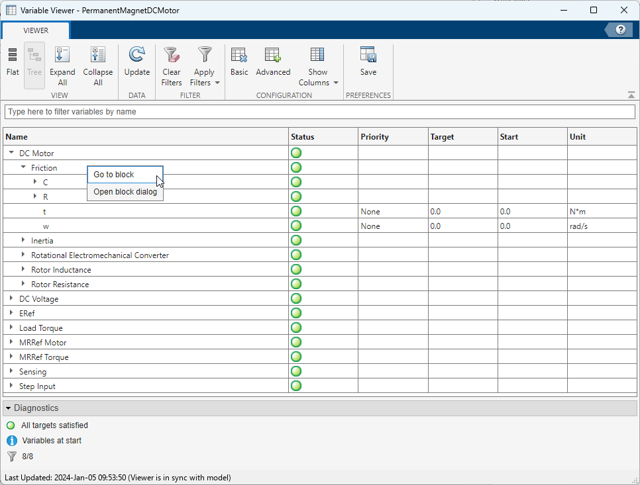Image resolution: width=640 pixels, height=485 pixels.
Task: Clear all filters in toolbar
Action: 172,55
